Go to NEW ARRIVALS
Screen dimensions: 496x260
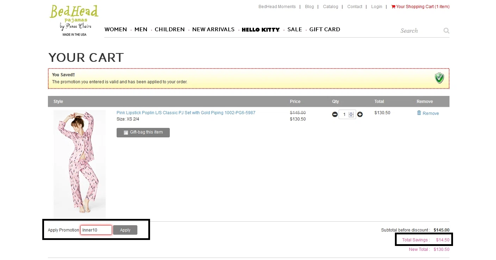point(213,30)
